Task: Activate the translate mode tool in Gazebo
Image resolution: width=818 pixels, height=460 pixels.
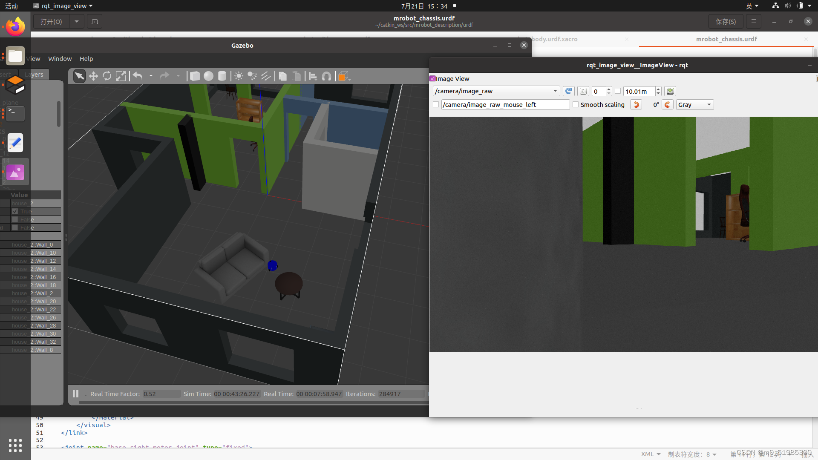Action: click(93, 76)
